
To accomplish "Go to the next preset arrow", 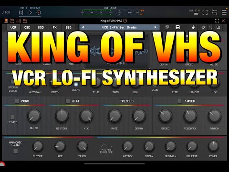I will point(156,27).
